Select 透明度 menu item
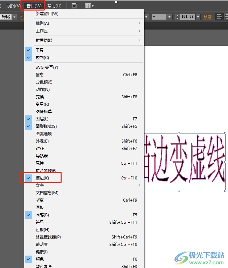Image resolution: width=228 pixels, height=268 pixels. (84, 245)
